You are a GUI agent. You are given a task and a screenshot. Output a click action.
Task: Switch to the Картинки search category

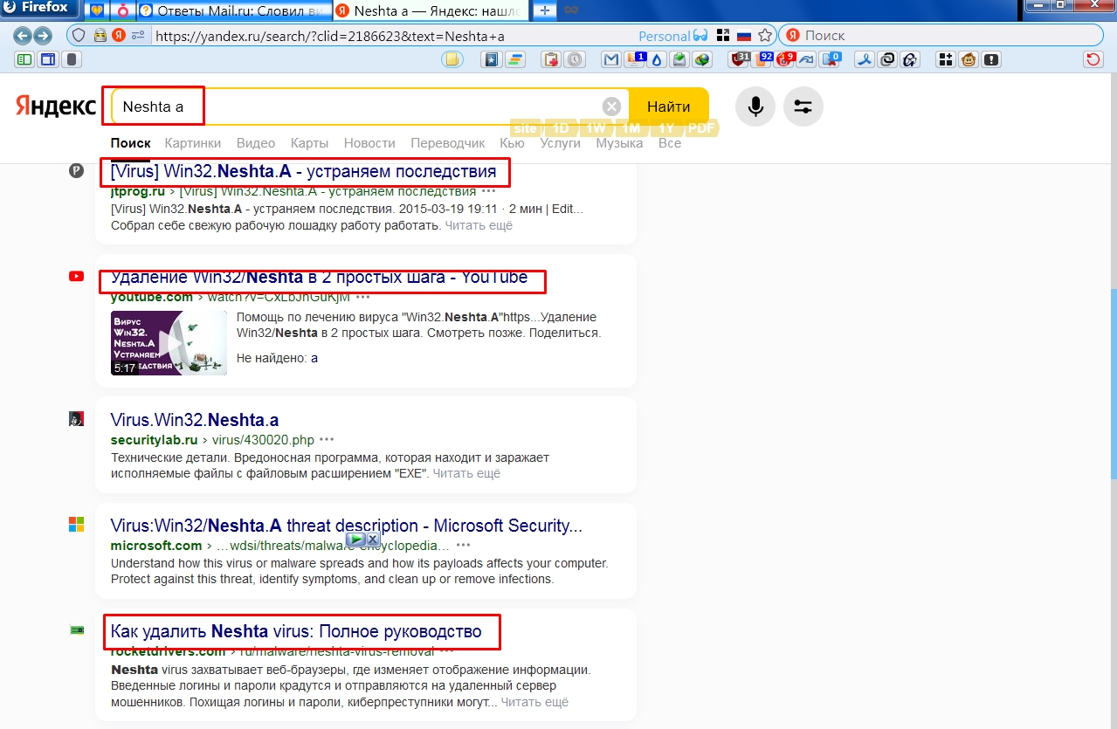point(193,143)
